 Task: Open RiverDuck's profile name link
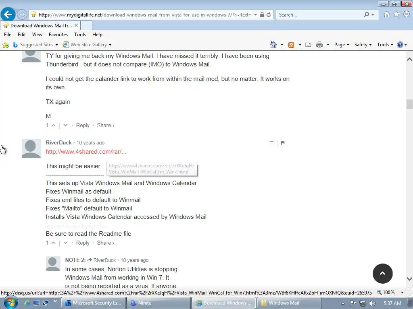59,142
